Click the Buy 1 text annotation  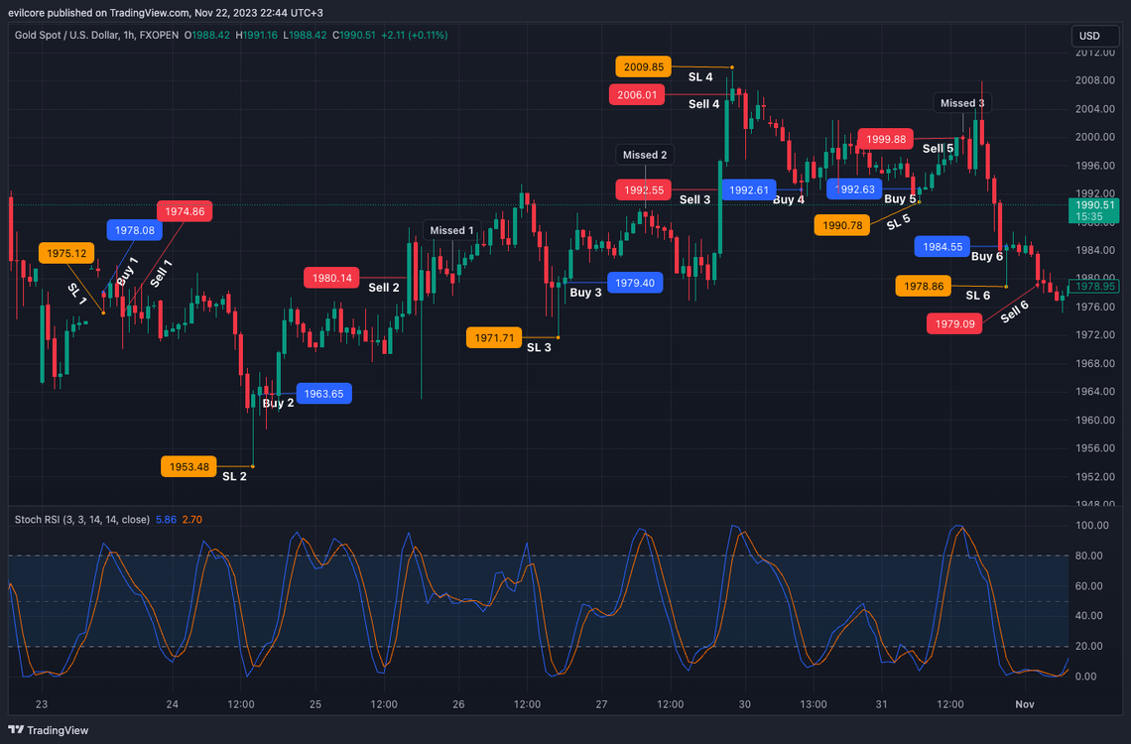click(x=127, y=271)
